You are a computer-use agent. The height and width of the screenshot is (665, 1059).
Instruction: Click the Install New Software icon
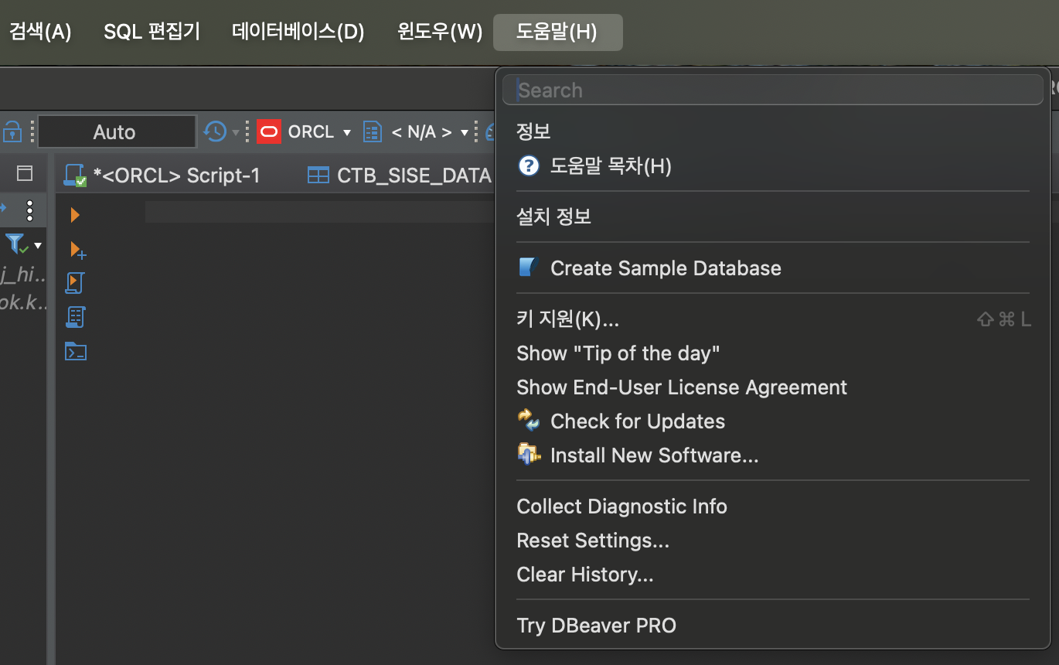pyautogui.click(x=529, y=454)
